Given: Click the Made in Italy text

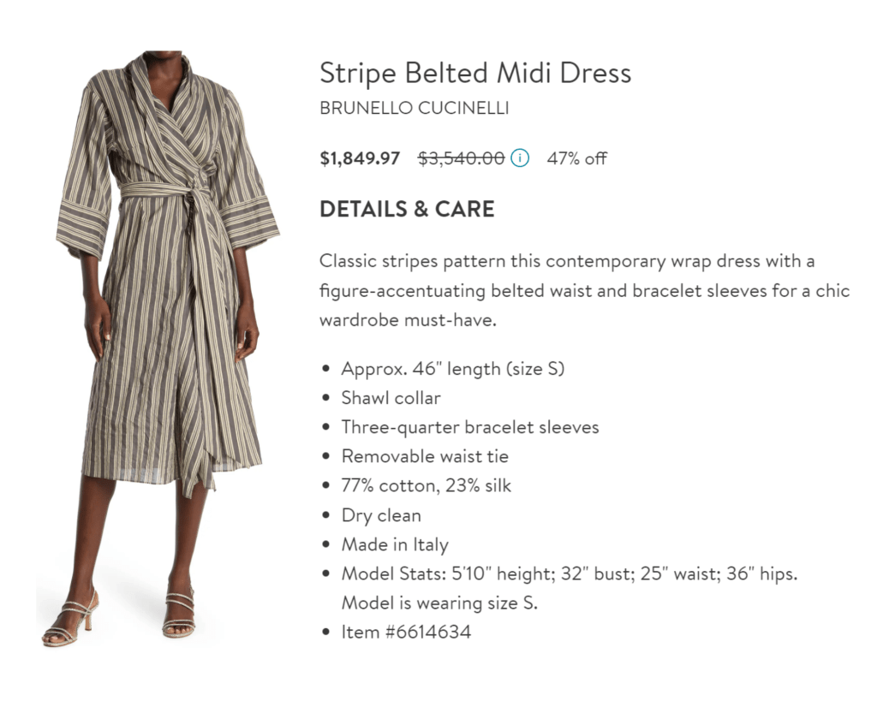Looking at the screenshot, I should pyautogui.click(x=395, y=544).
